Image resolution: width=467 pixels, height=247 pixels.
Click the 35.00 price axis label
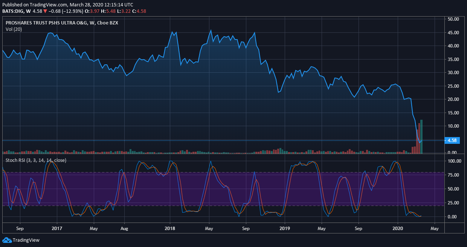tap(453, 59)
